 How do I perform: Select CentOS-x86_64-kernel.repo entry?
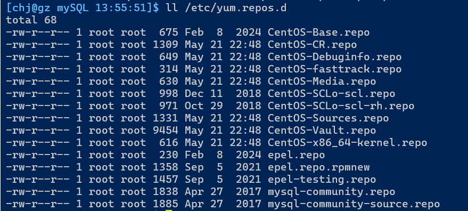[x=347, y=143]
